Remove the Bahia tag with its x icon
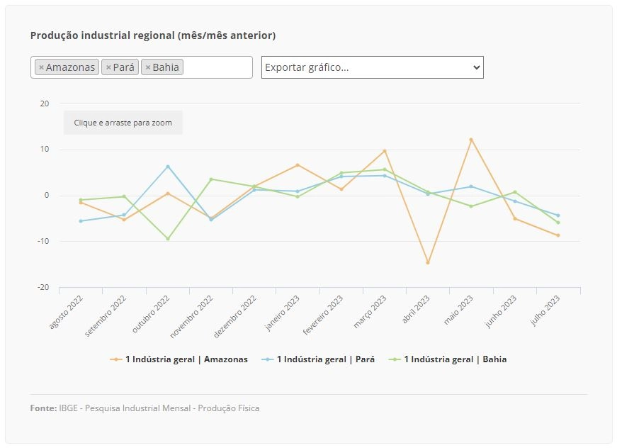The height and width of the screenshot is (448, 617). (148, 68)
